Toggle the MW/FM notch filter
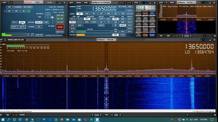This screenshot has height=122, width=218. click(x=39, y=22)
